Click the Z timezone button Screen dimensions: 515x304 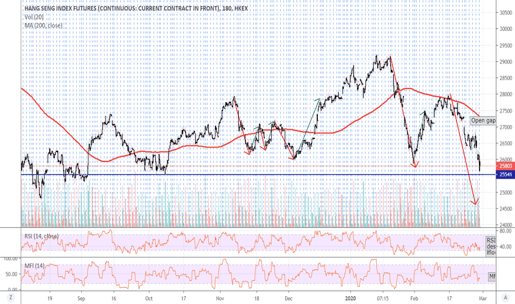click(x=11, y=298)
